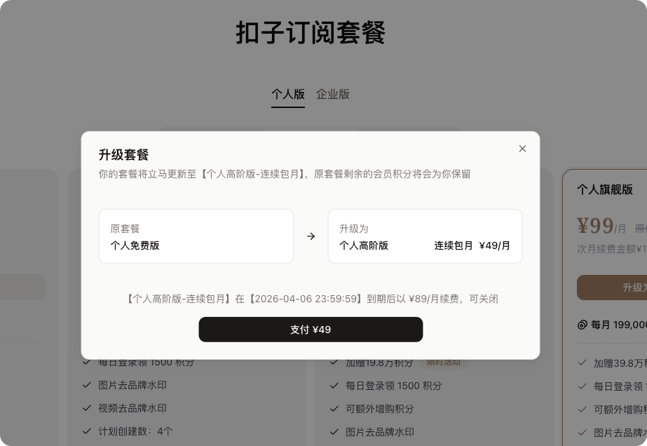
Task: Click the arrow icon between the plan cards
Action: pyautogui.click(x=311, y=236)
